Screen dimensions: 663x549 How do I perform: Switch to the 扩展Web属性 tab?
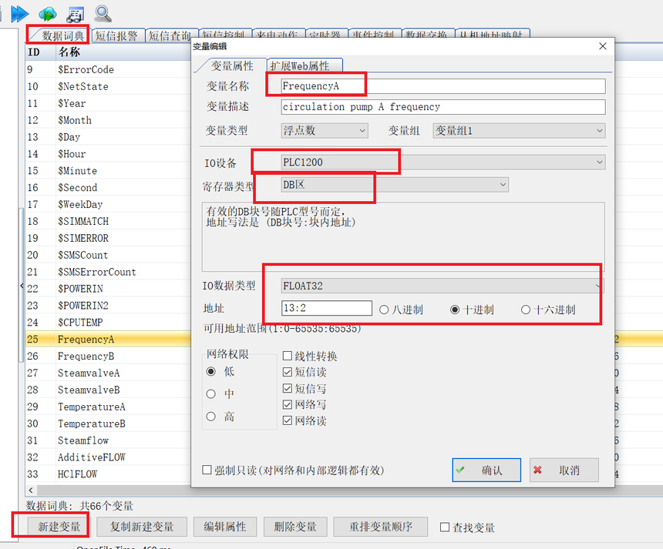click(304, 66)
